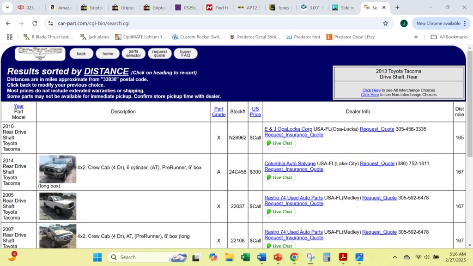The height and width of the screenshot is (266, 473).
Task: Open Predator font bookmark
Action: click(x=303, y=37)
